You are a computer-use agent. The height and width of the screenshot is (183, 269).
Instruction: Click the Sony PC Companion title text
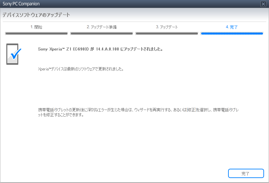point(21,4)
